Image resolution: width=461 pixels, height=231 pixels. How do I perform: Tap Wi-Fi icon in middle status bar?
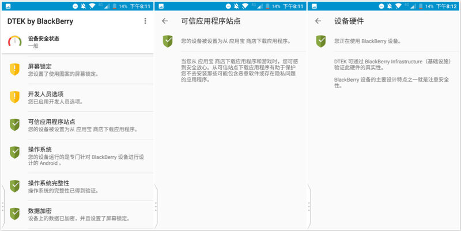pos(245,6)
